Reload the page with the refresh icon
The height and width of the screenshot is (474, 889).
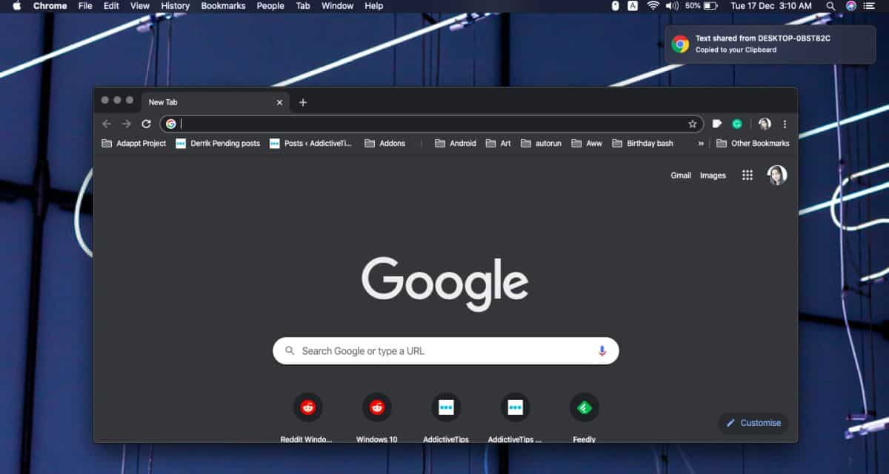pyautogui.click(x=147, y=124)
